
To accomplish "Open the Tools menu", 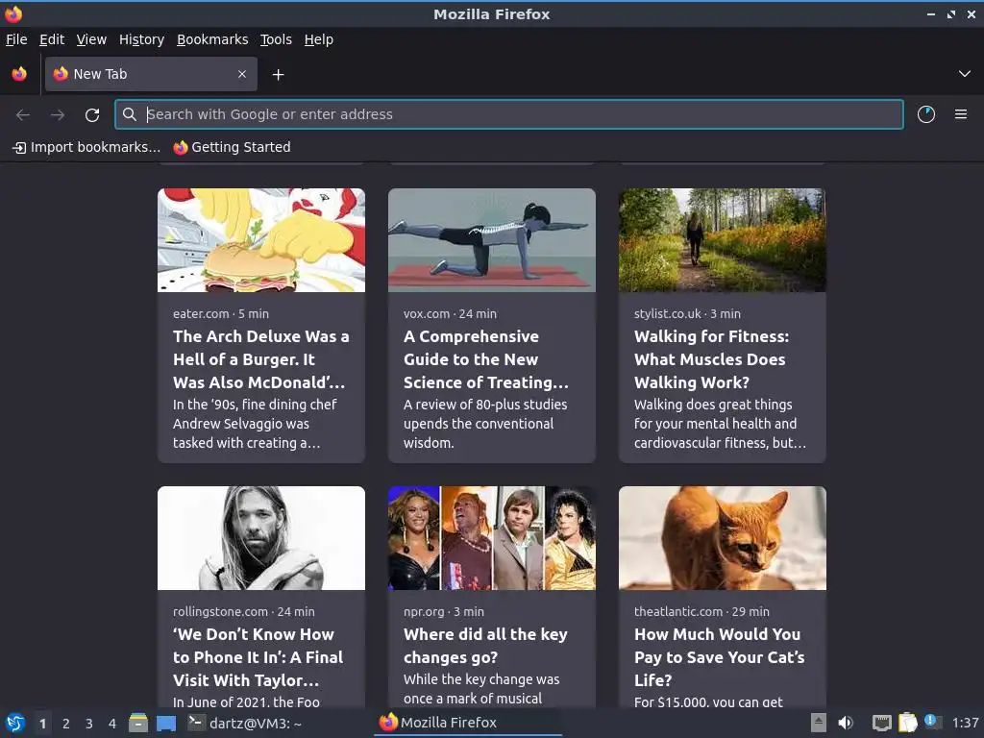I will [x=276, y=39].
